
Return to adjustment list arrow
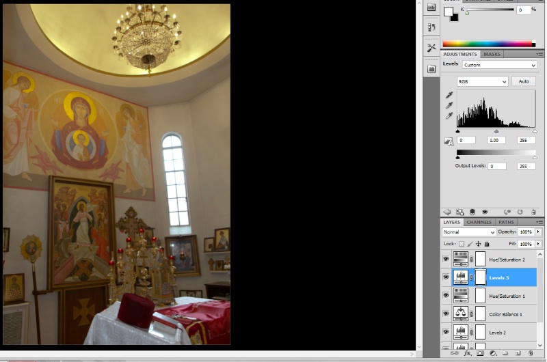[x=447, y=212]
